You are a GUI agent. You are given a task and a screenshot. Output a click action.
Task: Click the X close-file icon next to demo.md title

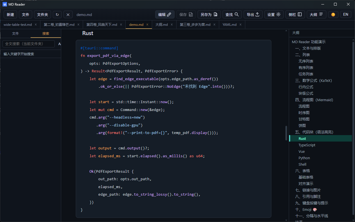[68, 15]
